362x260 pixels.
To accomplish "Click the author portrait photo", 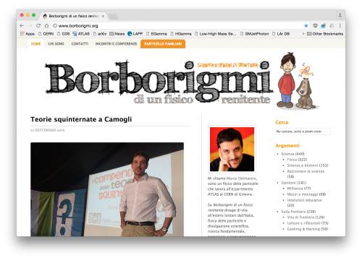I will click(232, 149).
